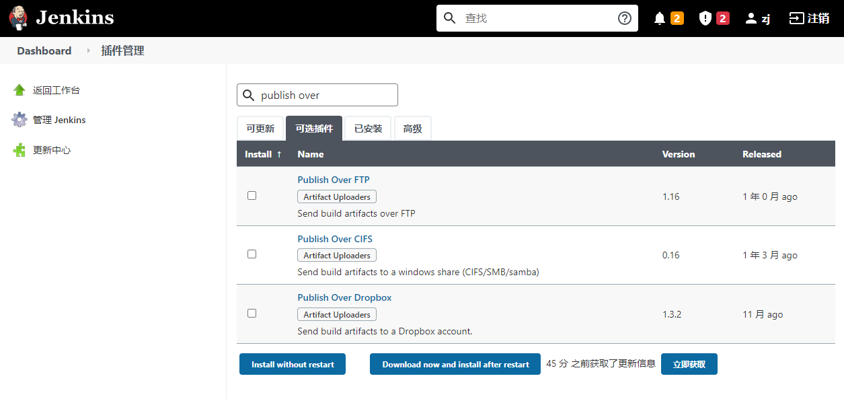
Task: Click the zj username link
Action: [765, 19]
